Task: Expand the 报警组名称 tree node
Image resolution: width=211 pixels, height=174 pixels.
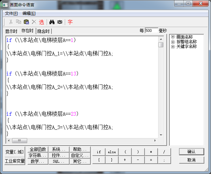Action: click(x=173, y=42)
